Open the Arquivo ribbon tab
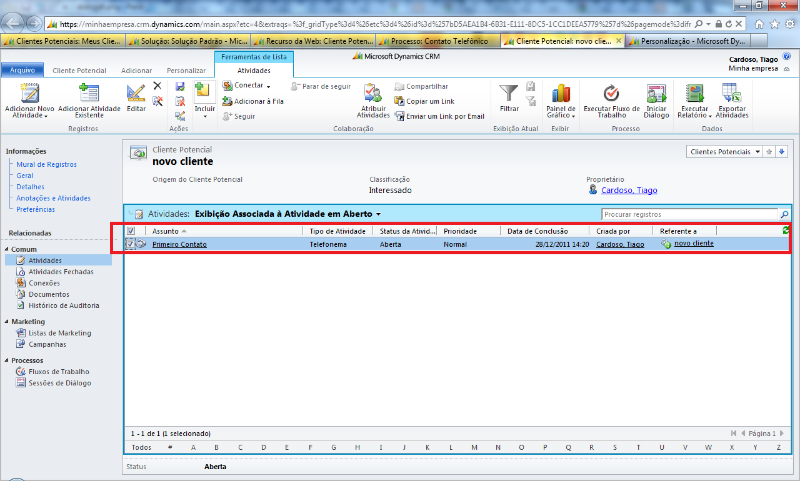800x481 pixels. pyautogui.click(x=22, y=71)
